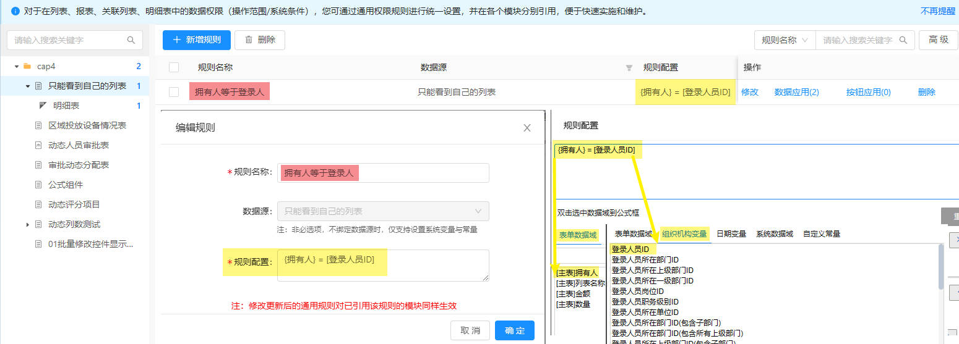Screen dimensions: 959x344
Task: Open the 规则名称 search type dropdown
Action: 785,40
